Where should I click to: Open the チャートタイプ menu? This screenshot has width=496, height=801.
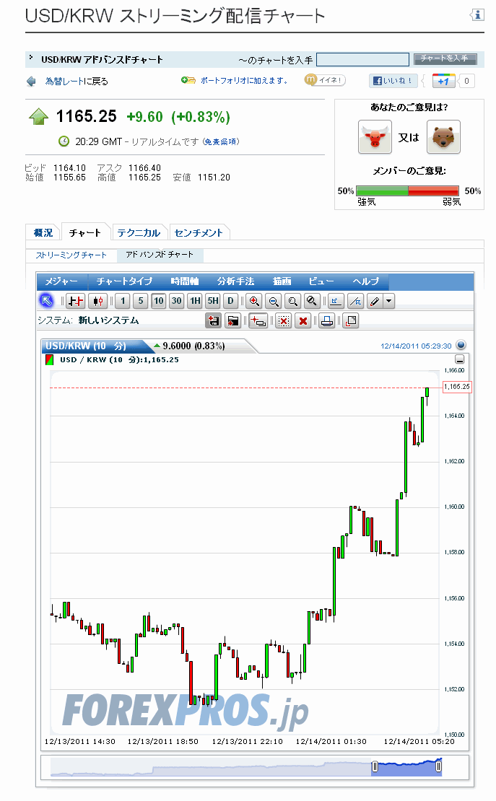[124, 281]
